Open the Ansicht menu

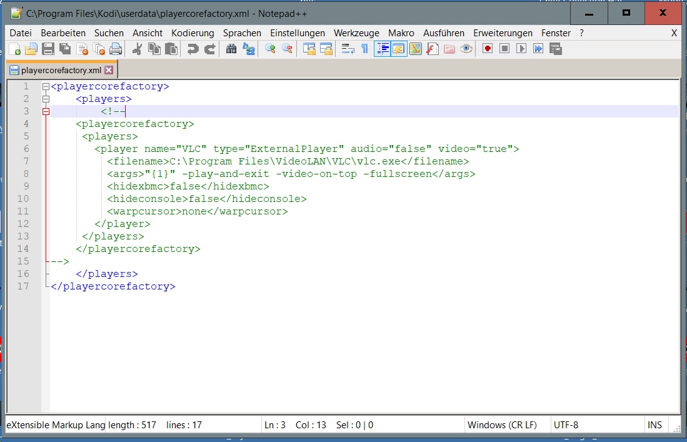148,33
